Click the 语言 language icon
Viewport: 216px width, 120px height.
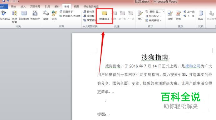(54, 13)
